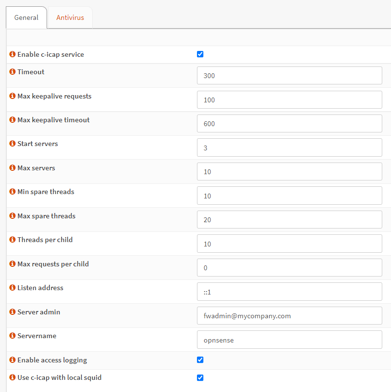Disable the Enable c-icap service checkbox

(200, 54)
